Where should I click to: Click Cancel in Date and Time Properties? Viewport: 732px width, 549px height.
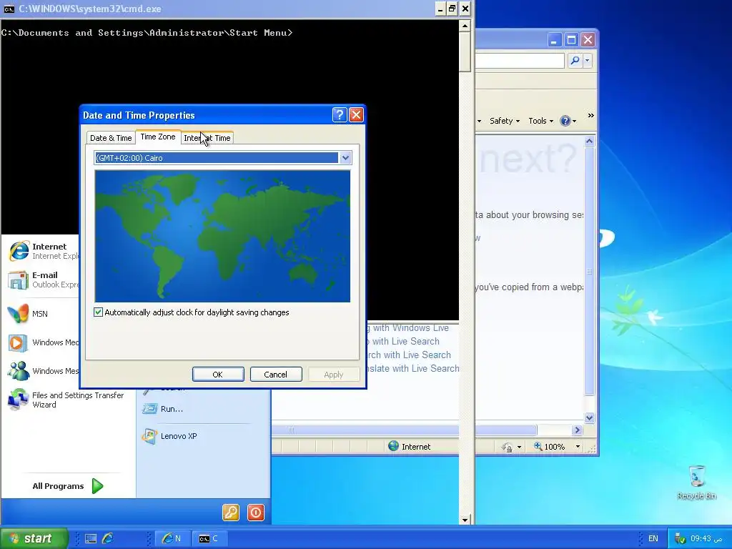(x=276, y=375)
